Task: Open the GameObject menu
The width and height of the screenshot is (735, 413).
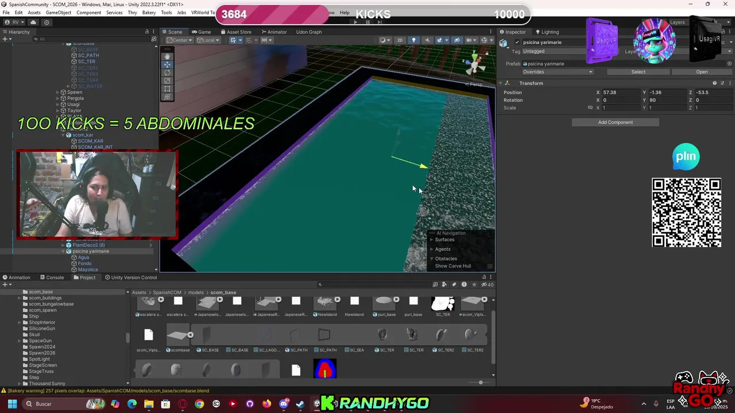Action: [59, 13]
